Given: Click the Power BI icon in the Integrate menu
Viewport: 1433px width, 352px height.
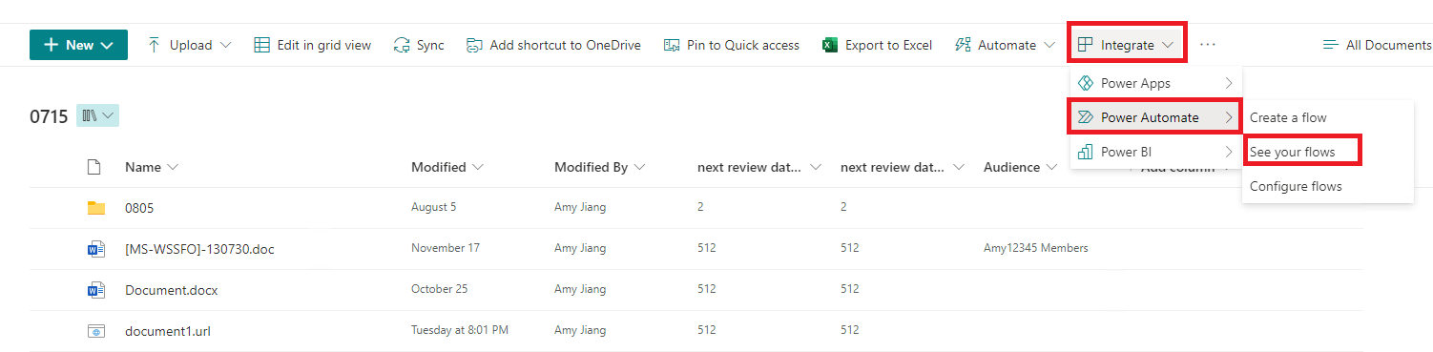Looking at the screenshot, I should [x=1085, y=152].
